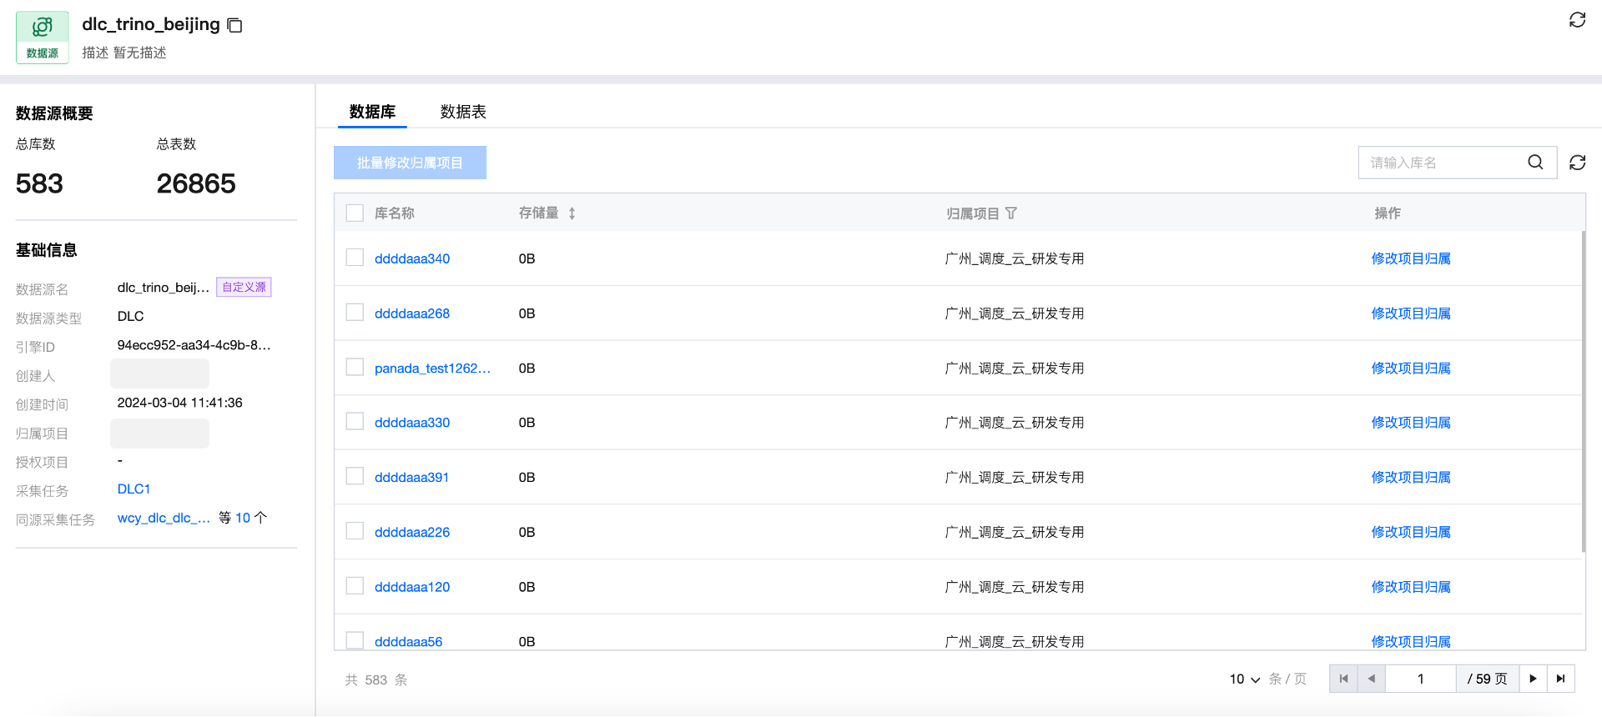
Task: Select the 数据库 tab
Action: pyautogui.click(x=372, y=112)
